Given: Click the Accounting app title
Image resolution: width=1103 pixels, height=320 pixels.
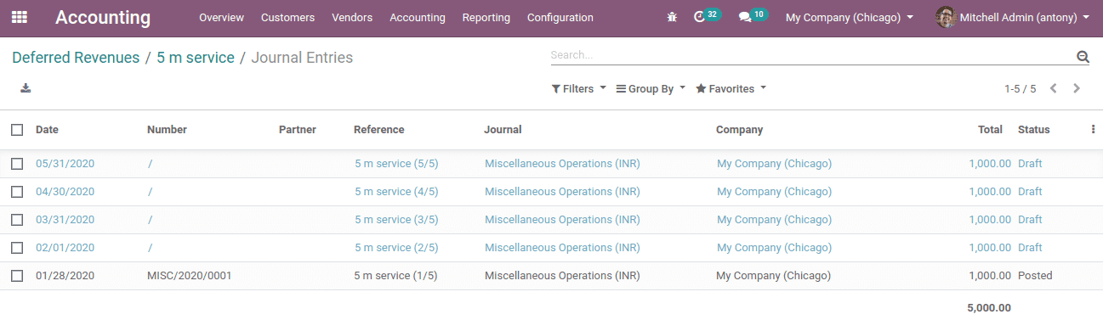Looking at the screenshot, I should pos(103,17).
